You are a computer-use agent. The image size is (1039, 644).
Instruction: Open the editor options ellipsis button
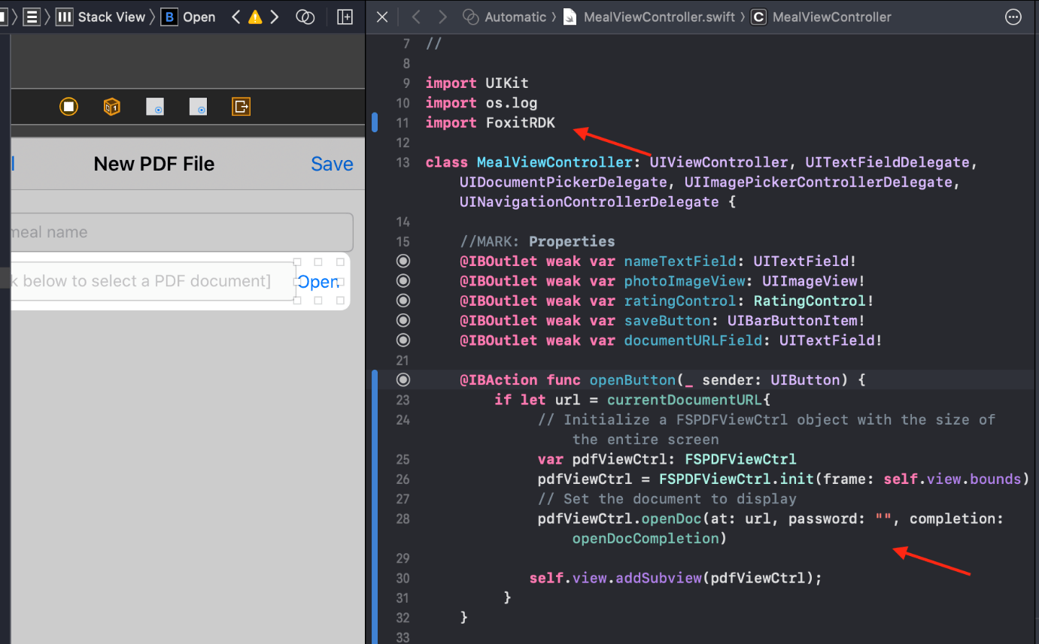pyautogui.click(x=1013, y=17)
